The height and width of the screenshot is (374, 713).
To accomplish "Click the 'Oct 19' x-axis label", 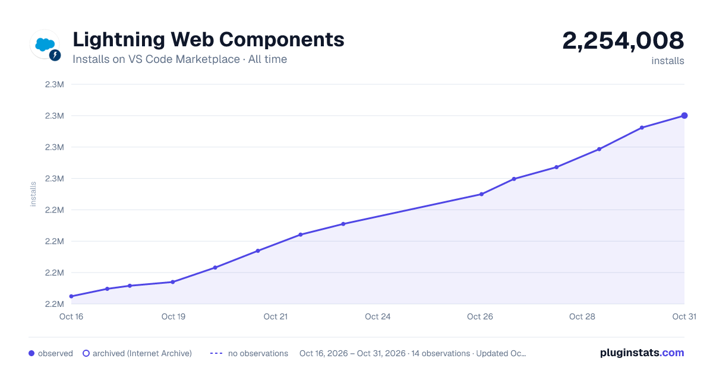I will [173, 316].
